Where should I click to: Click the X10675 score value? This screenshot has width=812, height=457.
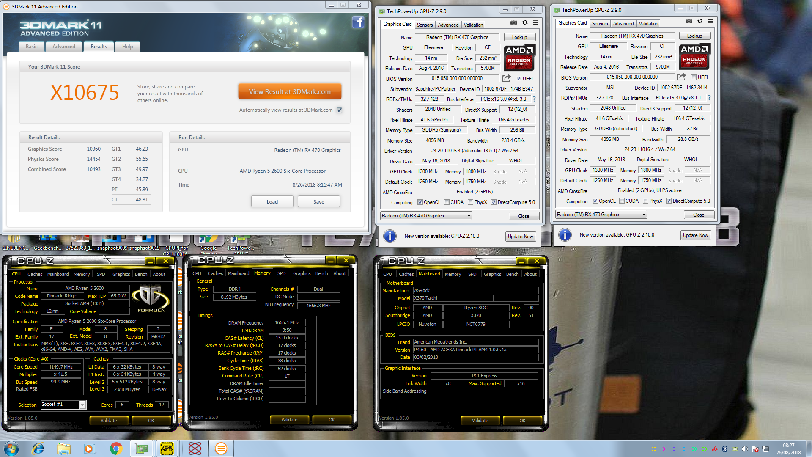pyautogui.click(x=85, y=92)
